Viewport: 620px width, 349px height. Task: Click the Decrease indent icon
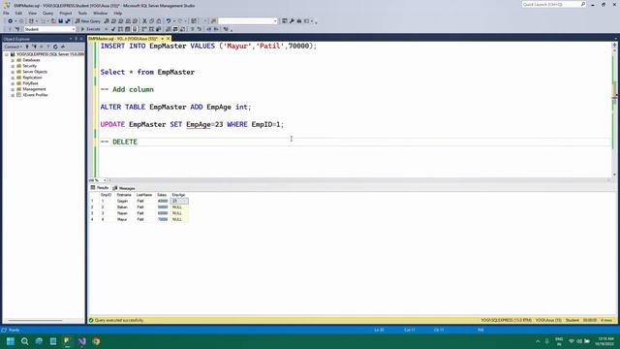tap(209, 29)
